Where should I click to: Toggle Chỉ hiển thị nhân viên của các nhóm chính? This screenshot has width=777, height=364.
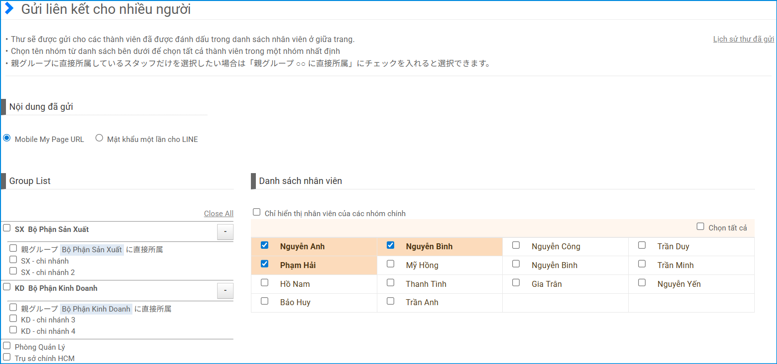(x=256, y=212)
